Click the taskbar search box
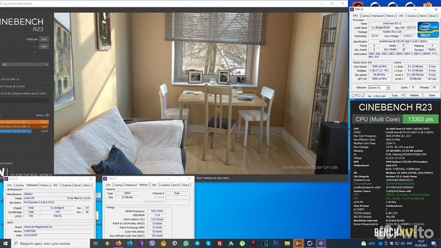This screenshot has width=441, height=248. (x=51, y=244)
